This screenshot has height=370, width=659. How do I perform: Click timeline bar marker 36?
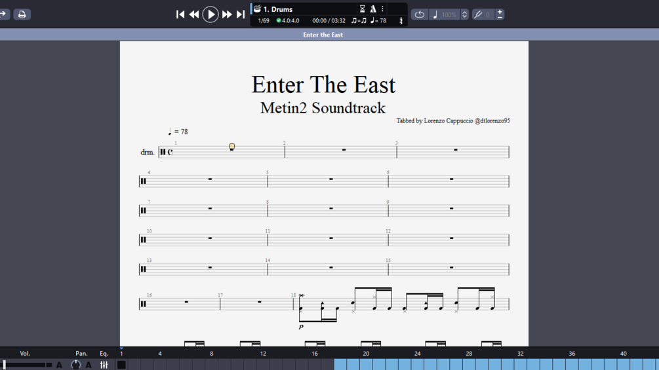pos(572,354)
